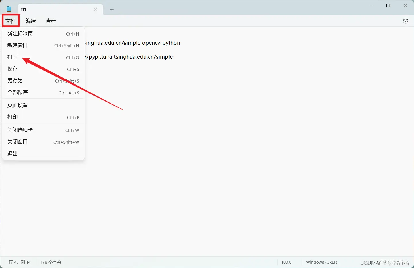Viewport: 414px width, 268px height.
Task: Click the 行 4, 列 14 cursor position
Action: coord(20,262)
